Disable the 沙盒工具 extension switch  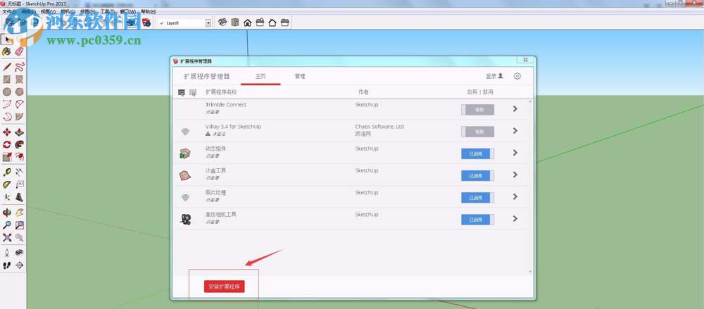click(x=478, y=175)
